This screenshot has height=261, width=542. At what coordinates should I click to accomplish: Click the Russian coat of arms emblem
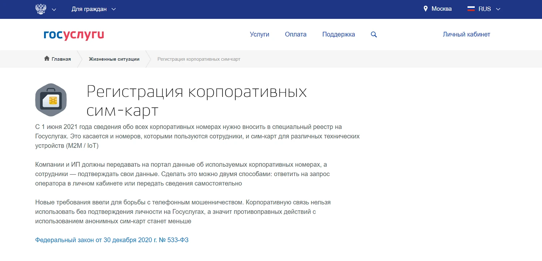click(41, 9)
